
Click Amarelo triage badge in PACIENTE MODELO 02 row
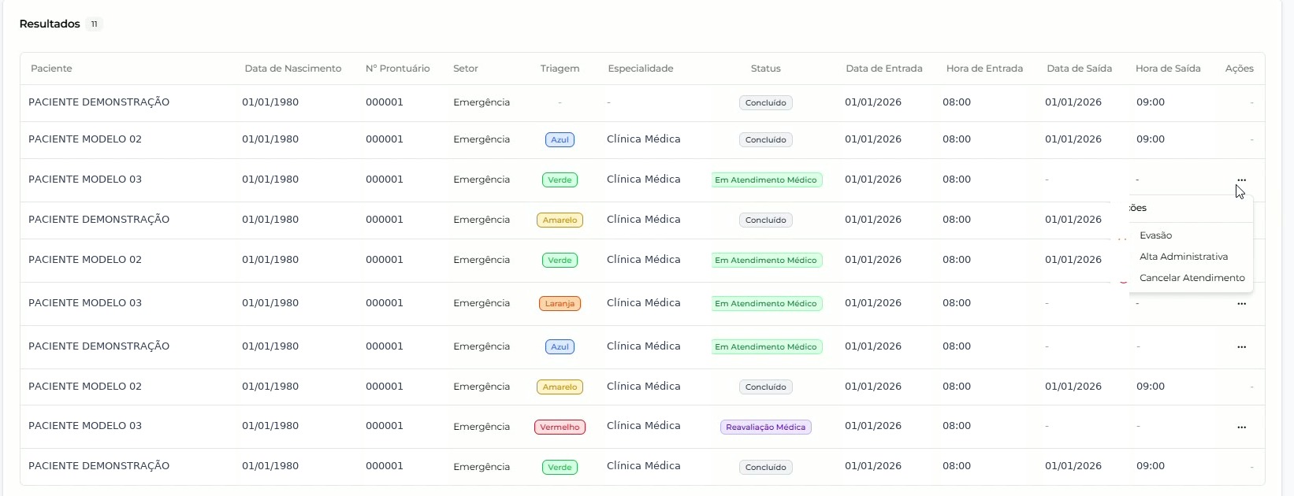560,387
